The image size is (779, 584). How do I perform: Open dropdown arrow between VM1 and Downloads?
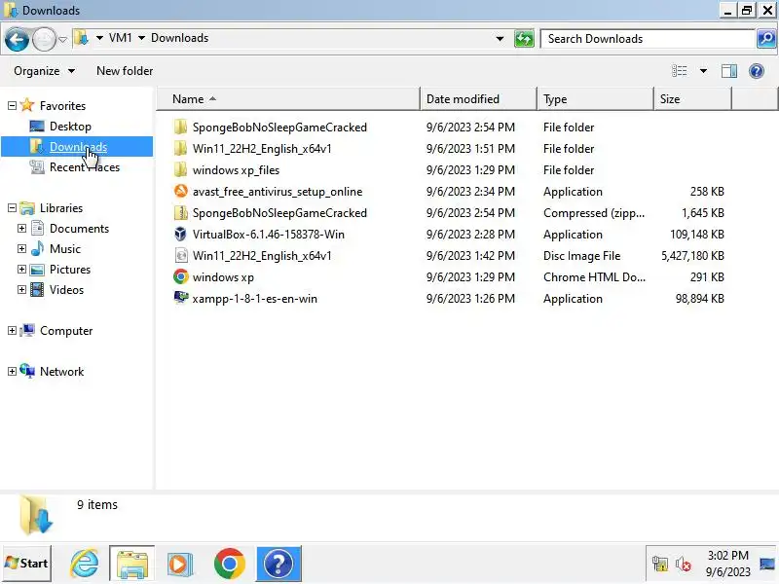tap(141, 38)
